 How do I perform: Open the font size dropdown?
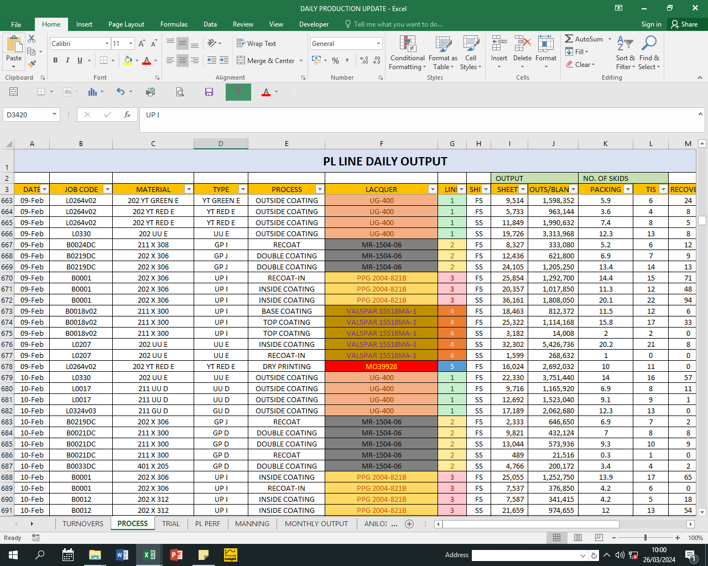131,44
